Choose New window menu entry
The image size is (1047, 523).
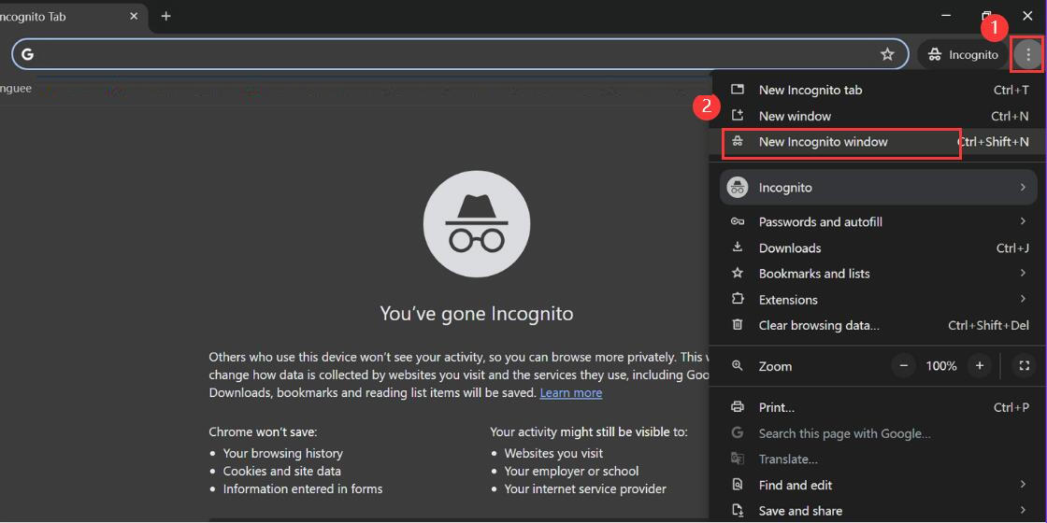[x=878, y=116]
